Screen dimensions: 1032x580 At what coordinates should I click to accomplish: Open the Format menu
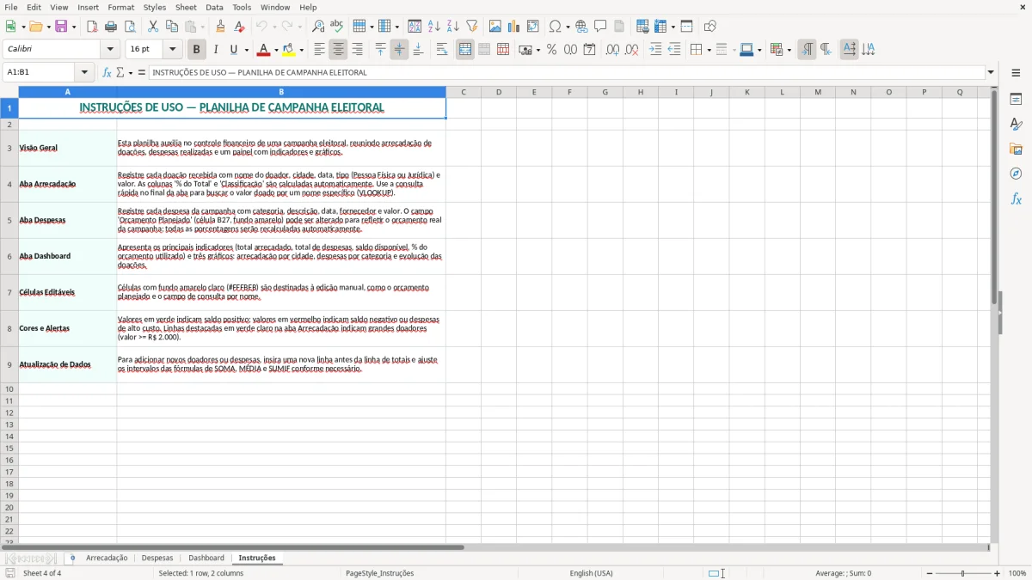tap(120, 7)
